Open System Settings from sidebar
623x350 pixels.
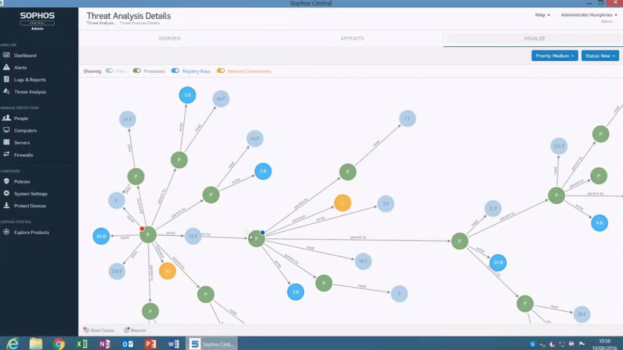pos(30,193)
